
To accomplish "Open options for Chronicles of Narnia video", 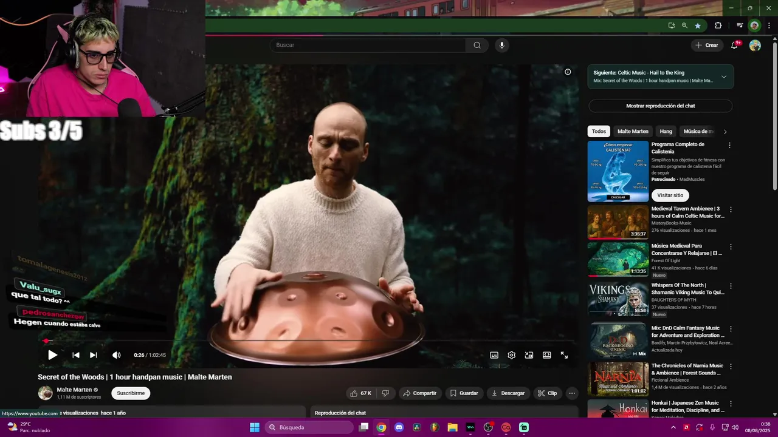I will (x=731, y=367).
